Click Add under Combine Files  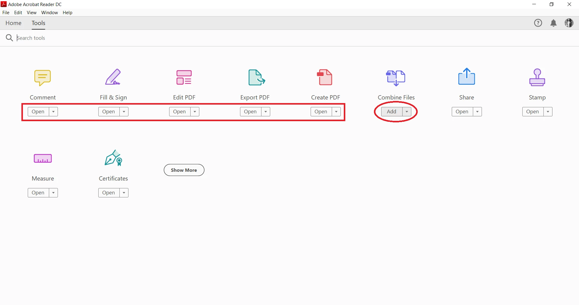coord(392,112)
